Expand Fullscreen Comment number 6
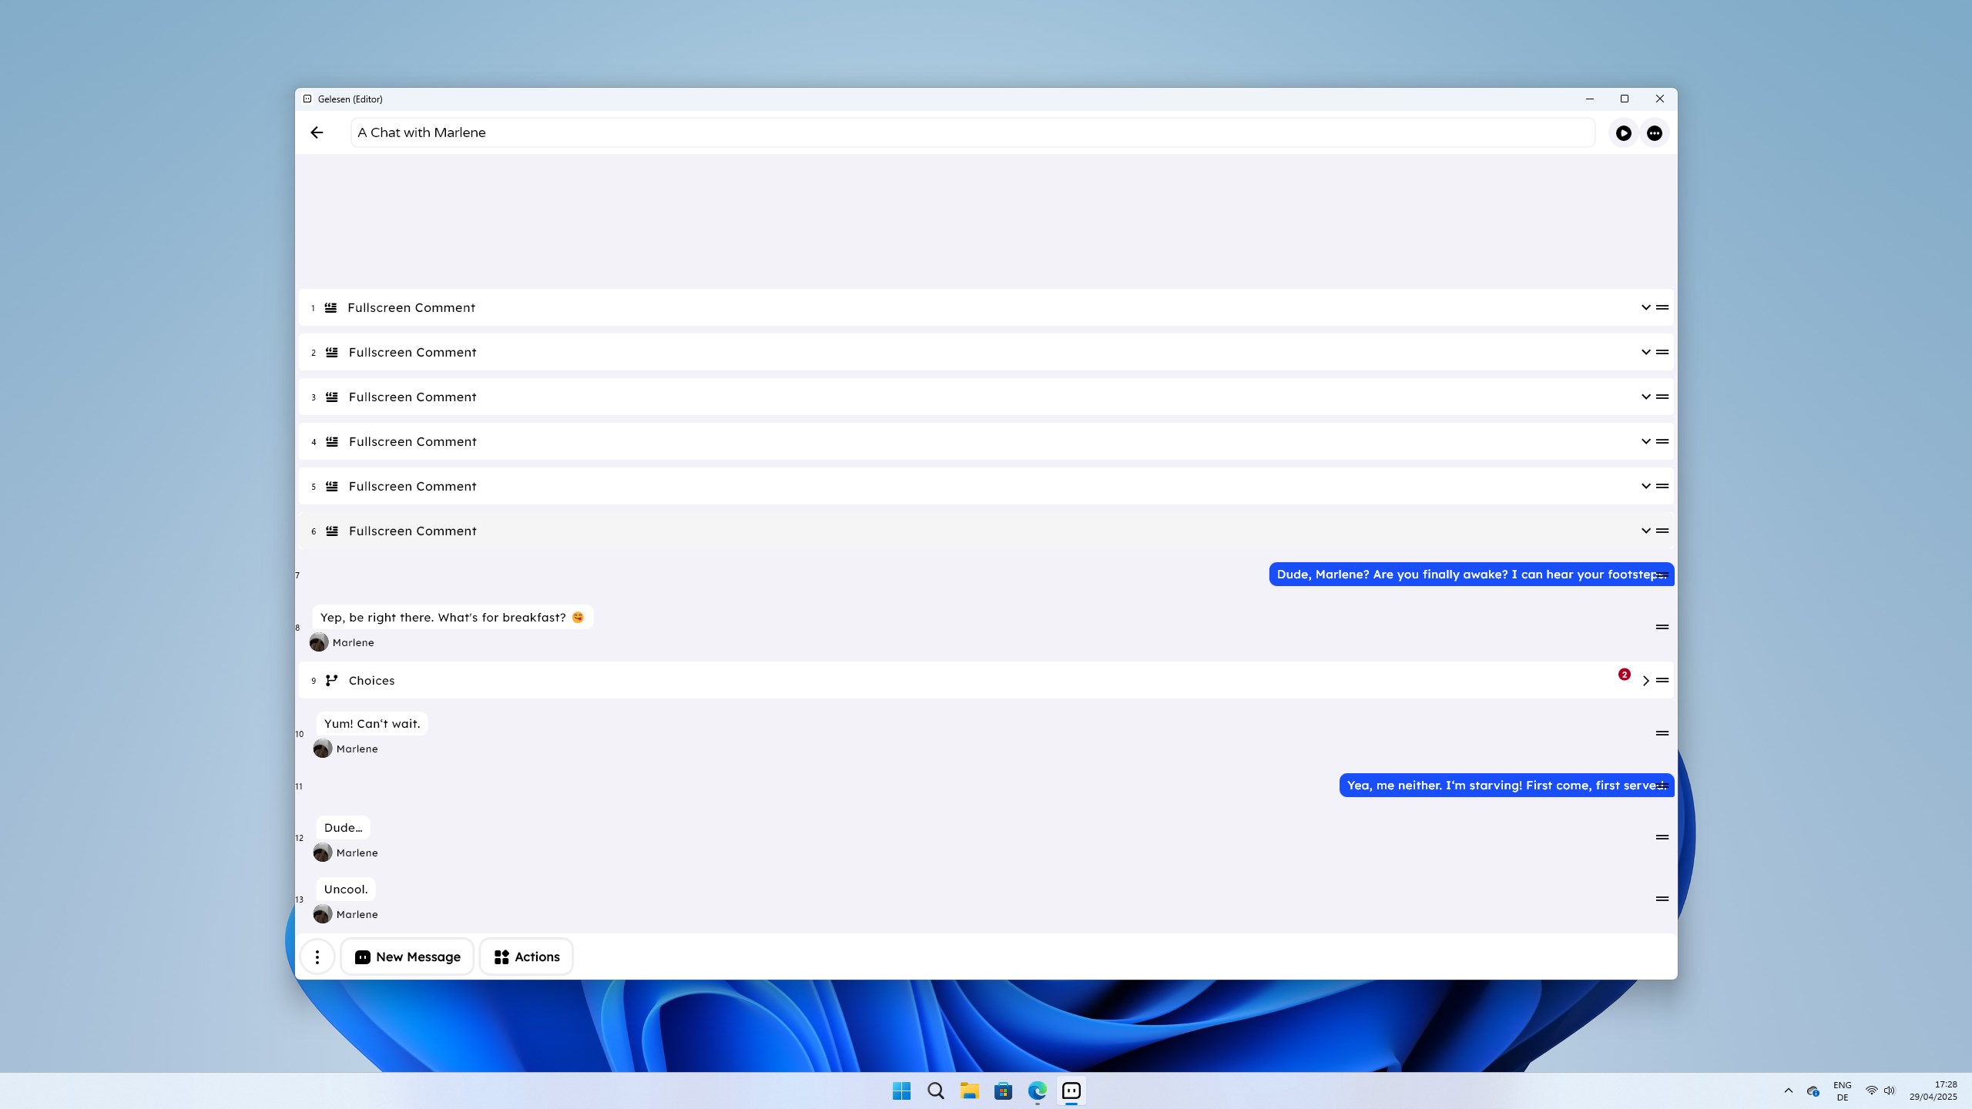 [1645, 531]
